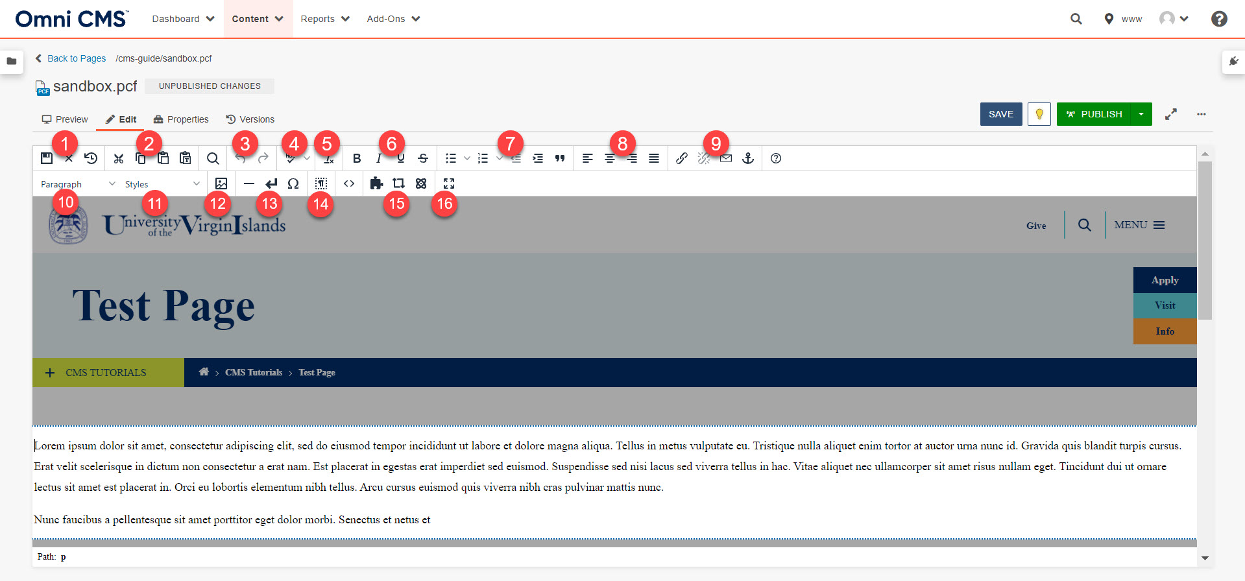Open the Dashboard menu
Viewport: 1245px width, 581px height.
click(x=184, y=19)
